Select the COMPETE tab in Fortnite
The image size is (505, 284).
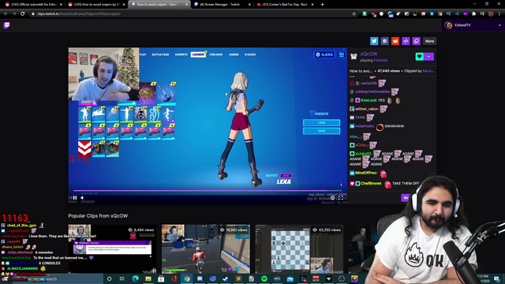[x=181, y=54]
